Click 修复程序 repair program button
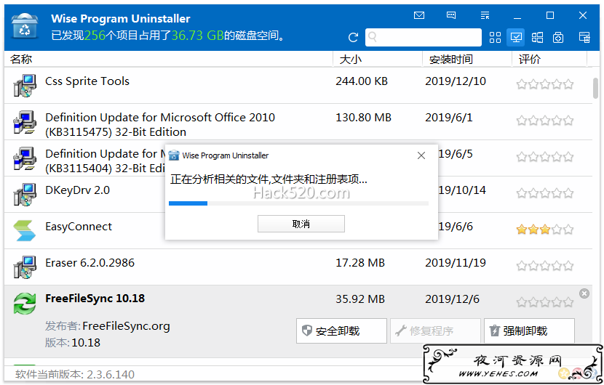The image size is (604, 385). (435, 331)
